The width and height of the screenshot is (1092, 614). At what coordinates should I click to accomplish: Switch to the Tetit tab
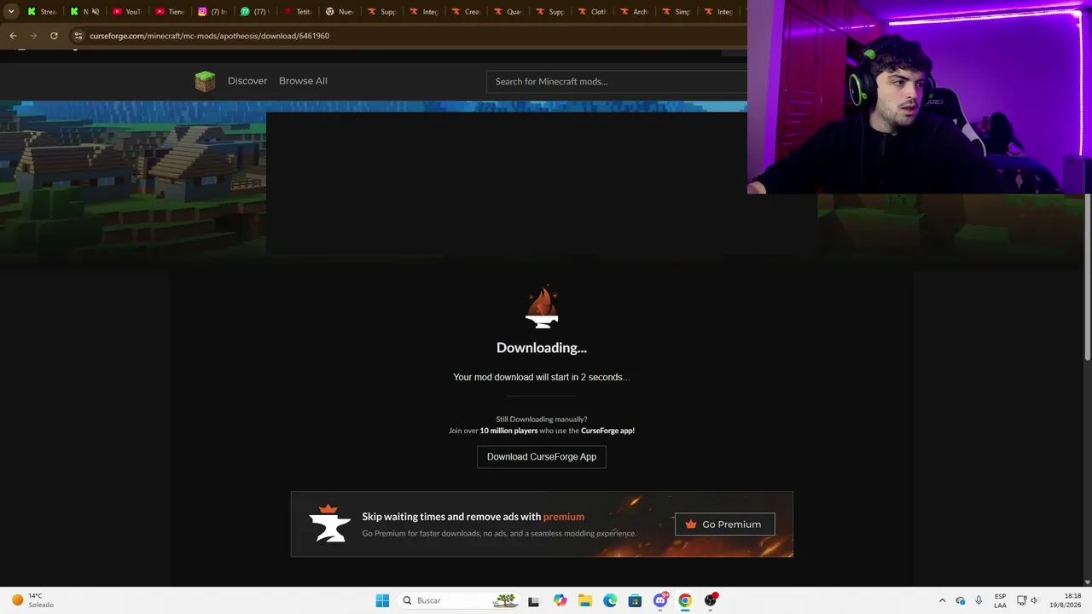[298, 11]
